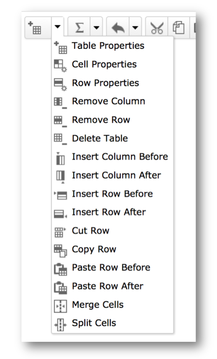Viewport: 217px width, 359px height.
Task: Choose Remove Column from the menu
Action: (x=112, y=101)
